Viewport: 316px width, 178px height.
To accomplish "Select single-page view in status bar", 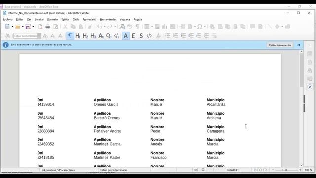I will 255,170.
